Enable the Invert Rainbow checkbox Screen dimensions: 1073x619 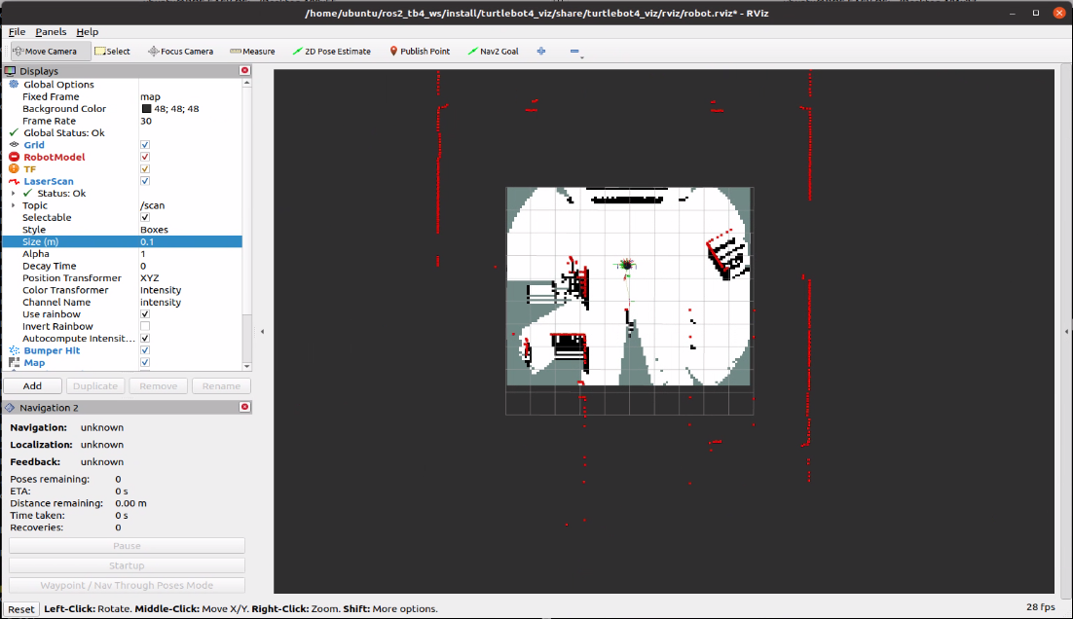pos(145,327)
